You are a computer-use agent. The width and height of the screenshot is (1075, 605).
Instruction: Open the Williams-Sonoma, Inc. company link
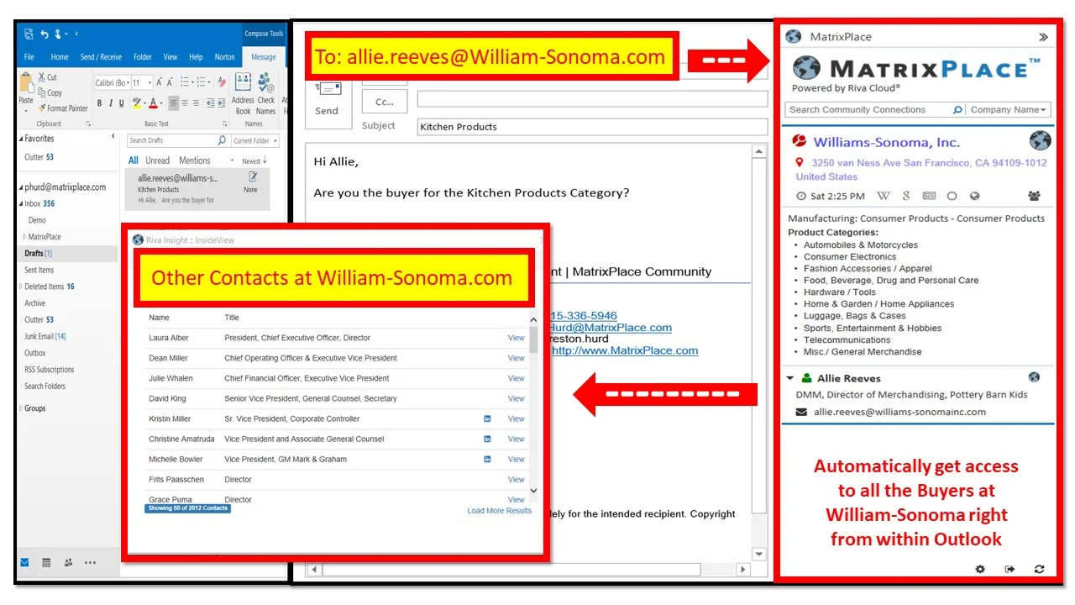click(886, 142)
